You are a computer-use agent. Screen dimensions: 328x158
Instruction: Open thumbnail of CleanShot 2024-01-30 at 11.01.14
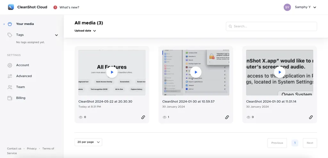coord(280,73)
